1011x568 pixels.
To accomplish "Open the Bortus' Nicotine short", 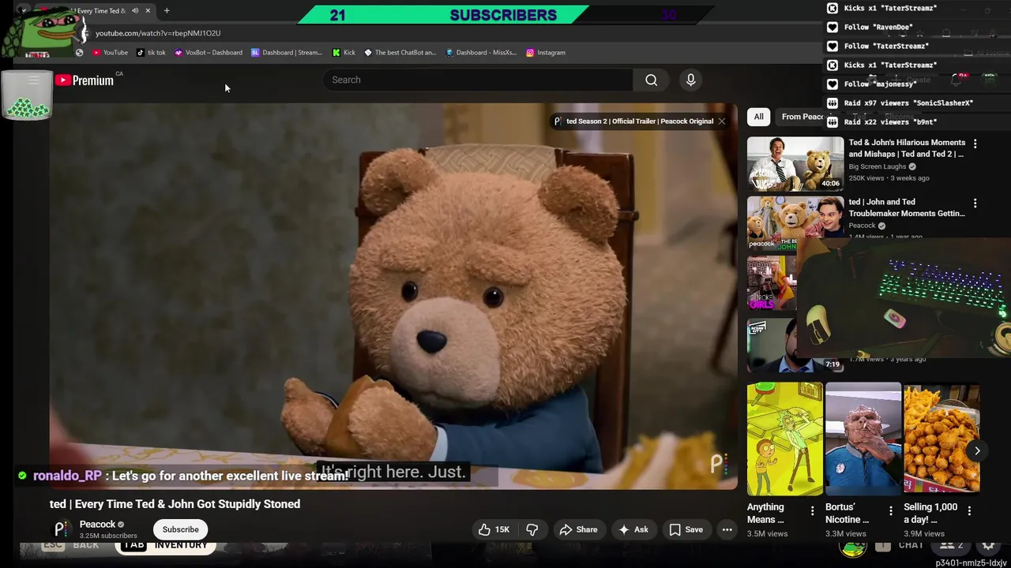I will tap(863, 439).
